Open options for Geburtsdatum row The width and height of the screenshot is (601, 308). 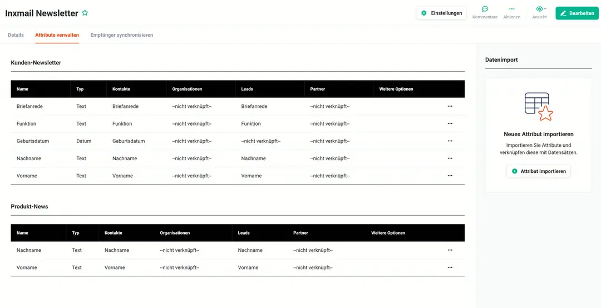coord(450,141)
